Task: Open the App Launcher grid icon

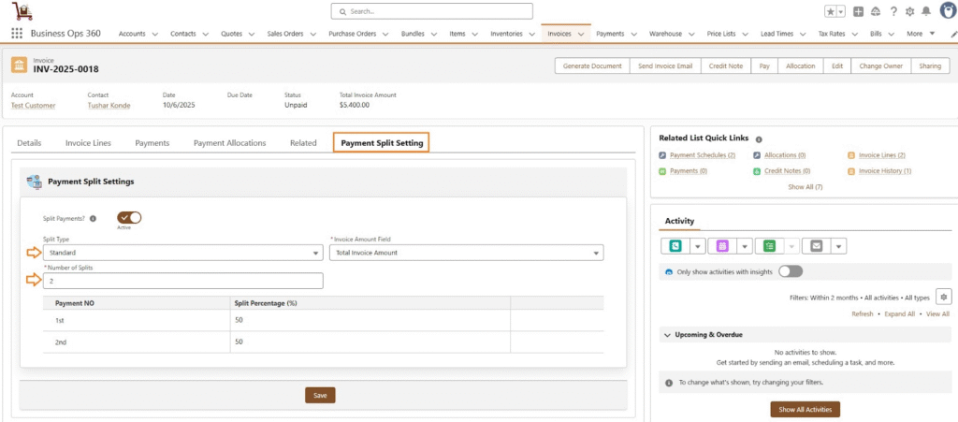Action: coord(17,34)
